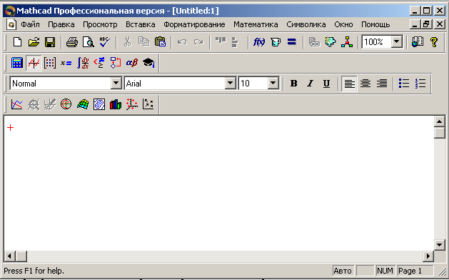
Task: Redo the last undone action
Action: pos(198,42)
